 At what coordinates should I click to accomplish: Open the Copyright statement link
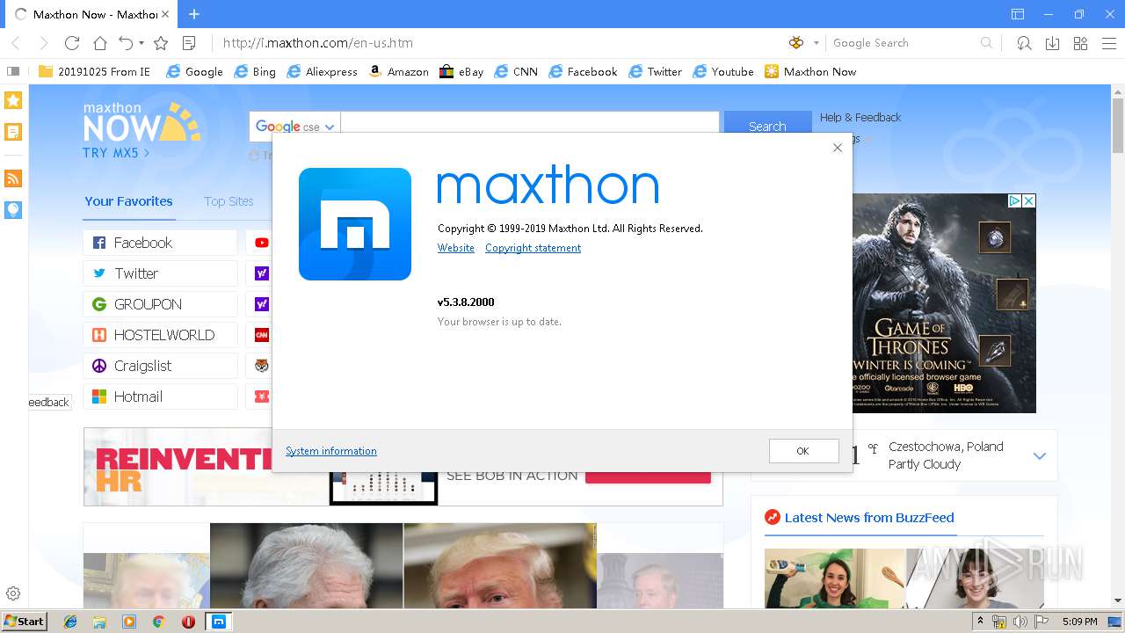pyautogui.click(x=533, y=248)
